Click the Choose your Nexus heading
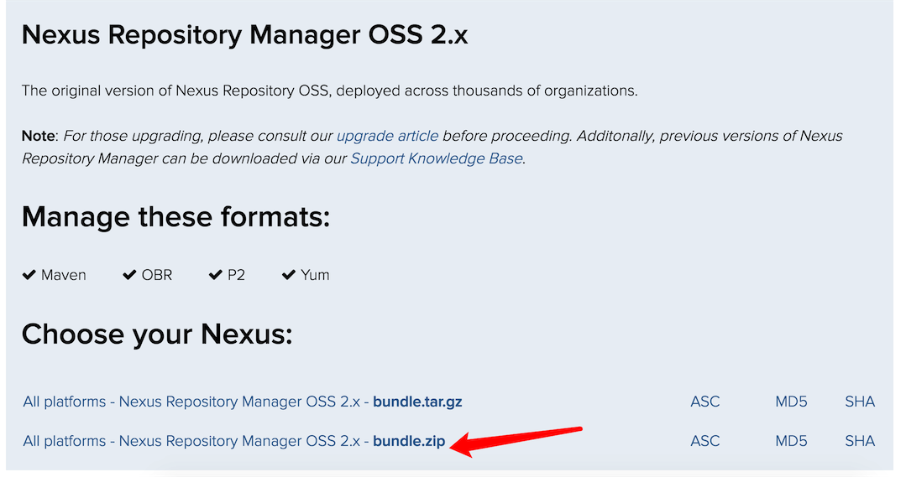Viewport: 906px width, 477px height. pos(157,334)
